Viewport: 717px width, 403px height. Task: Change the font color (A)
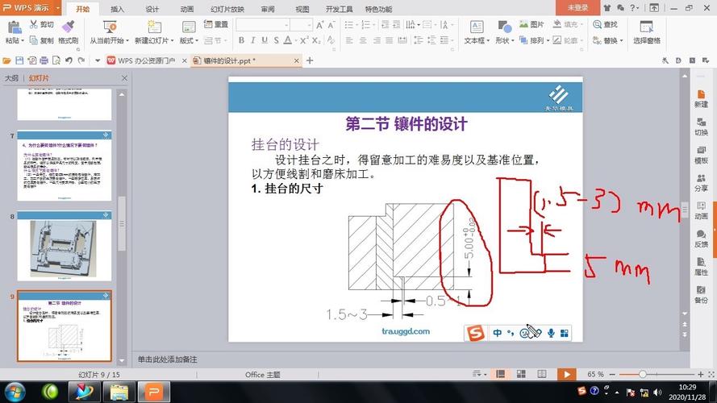288,40
